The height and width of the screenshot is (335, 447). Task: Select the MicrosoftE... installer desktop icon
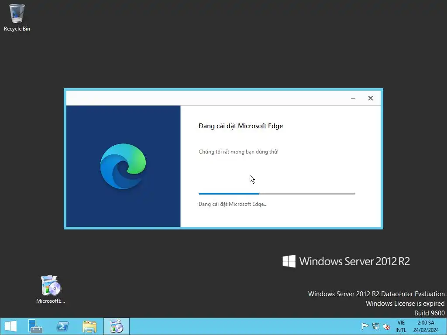(x=51, y=289)
